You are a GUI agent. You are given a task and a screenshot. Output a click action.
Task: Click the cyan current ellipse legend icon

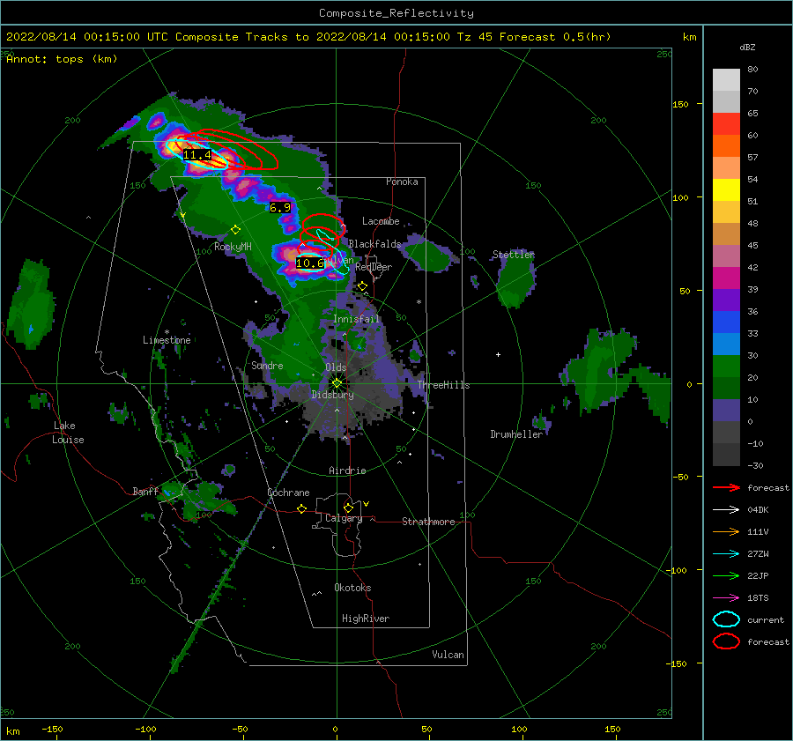click(726, 619)
